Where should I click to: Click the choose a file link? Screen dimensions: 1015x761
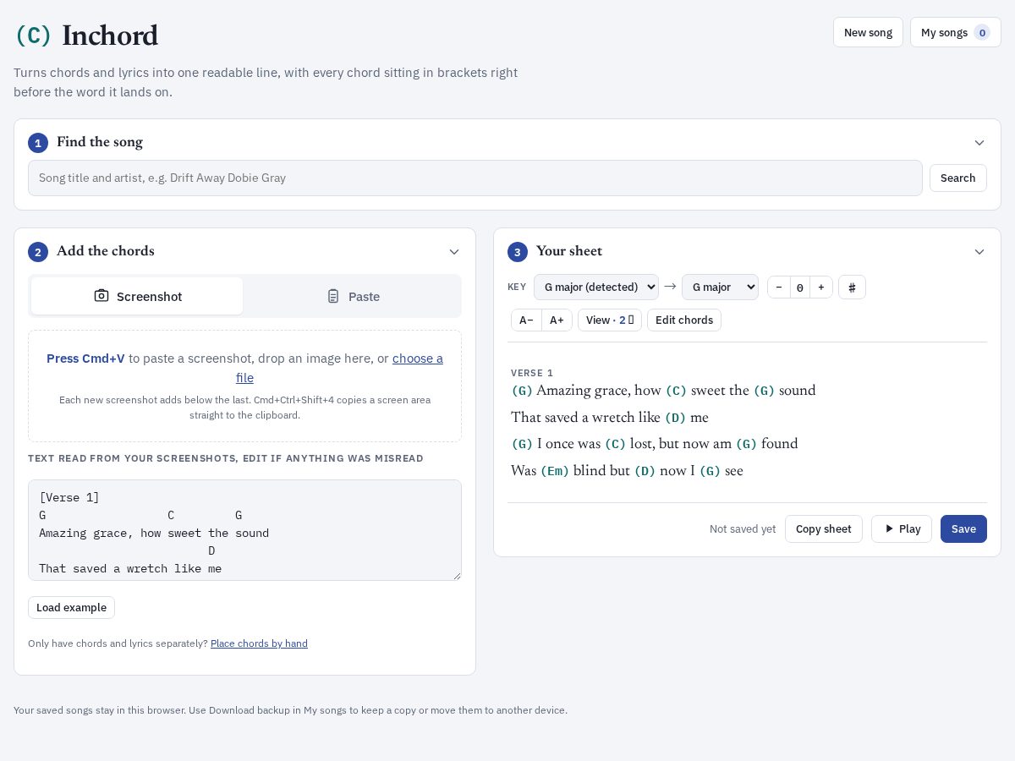click(339, 368)
